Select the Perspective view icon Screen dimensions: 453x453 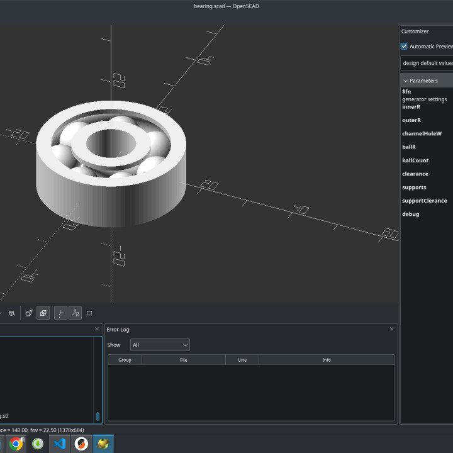[29, 313]
